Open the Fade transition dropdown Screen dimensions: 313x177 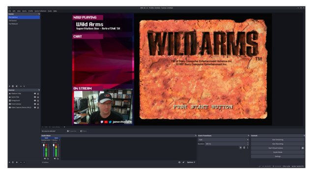click(x=224, y=140)
